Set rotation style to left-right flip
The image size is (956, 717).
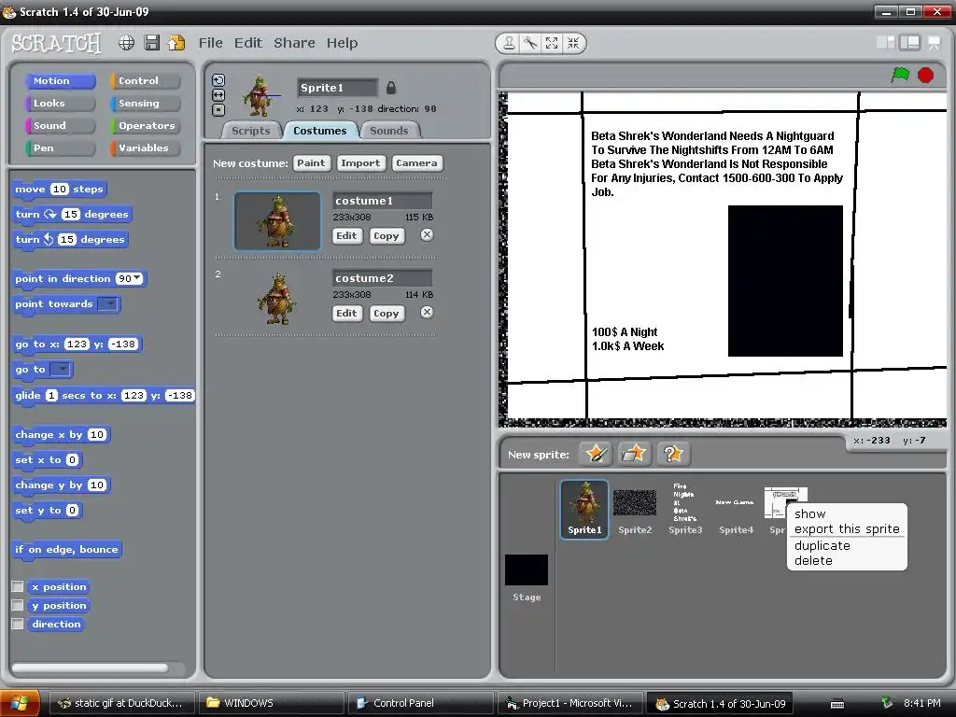tap(218, 95)
